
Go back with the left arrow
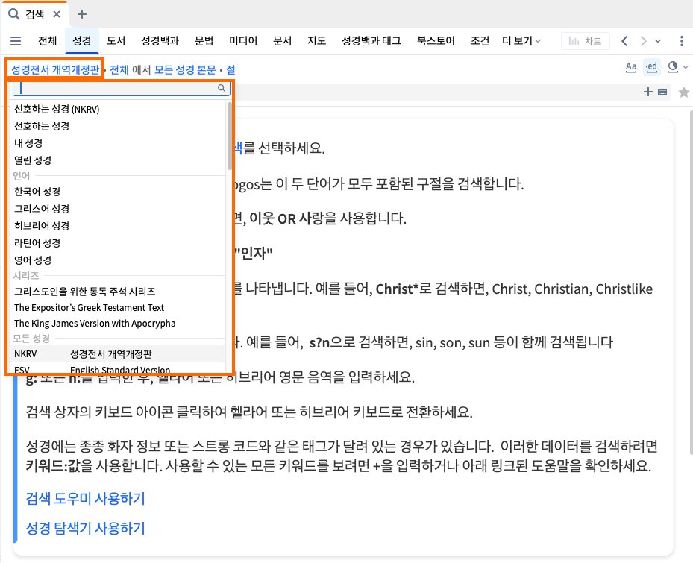(624, 41)
